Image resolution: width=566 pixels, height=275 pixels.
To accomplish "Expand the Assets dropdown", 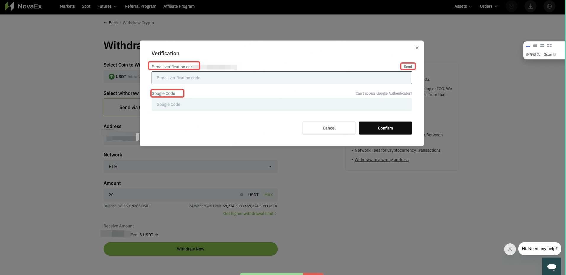I will [462, 6].
